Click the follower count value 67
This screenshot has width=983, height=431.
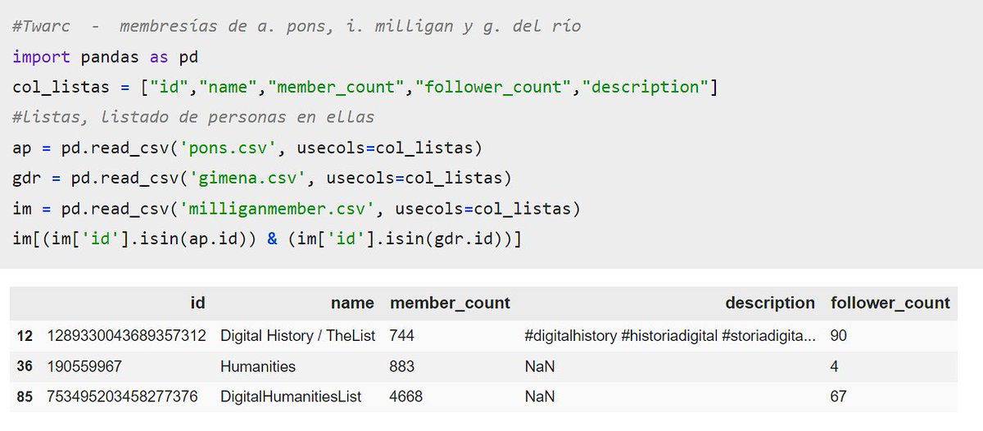839,397
